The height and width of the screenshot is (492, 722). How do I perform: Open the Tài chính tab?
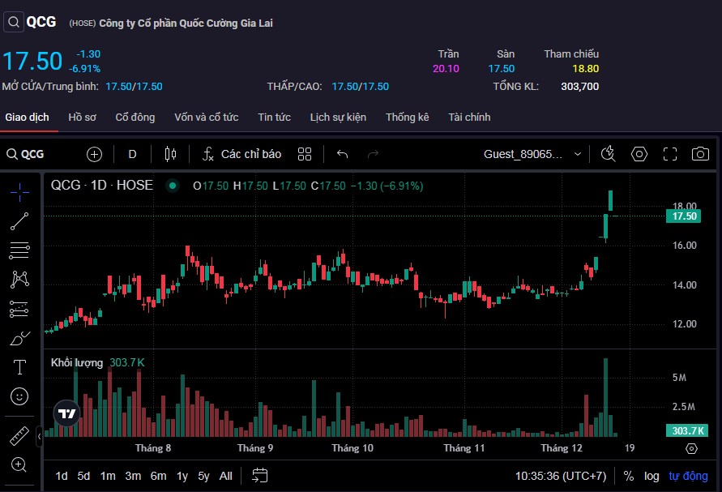[469, 118]
